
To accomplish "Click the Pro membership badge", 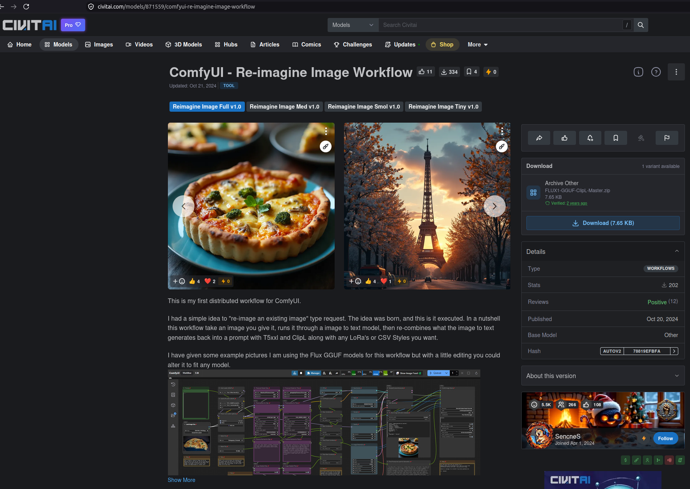I will click(73, 25).
